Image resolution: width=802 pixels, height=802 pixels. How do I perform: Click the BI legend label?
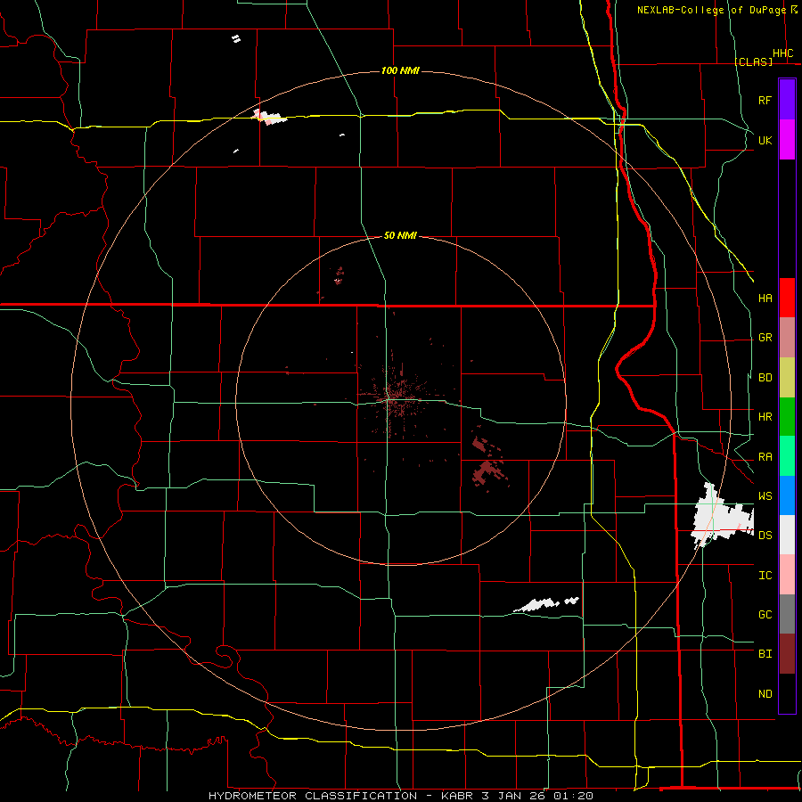(765, 654)
